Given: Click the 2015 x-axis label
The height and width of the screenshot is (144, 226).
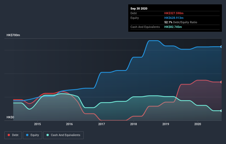Looking at the screenshot, I should point(37,124).
